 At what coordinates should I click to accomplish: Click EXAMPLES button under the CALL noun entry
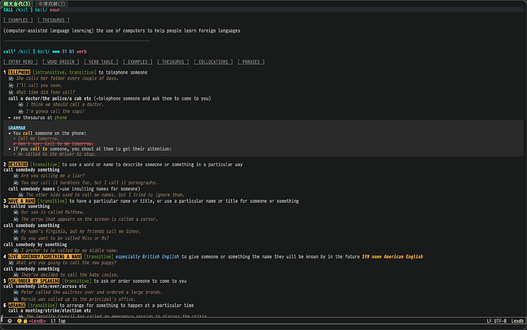(x=19, y=21)
